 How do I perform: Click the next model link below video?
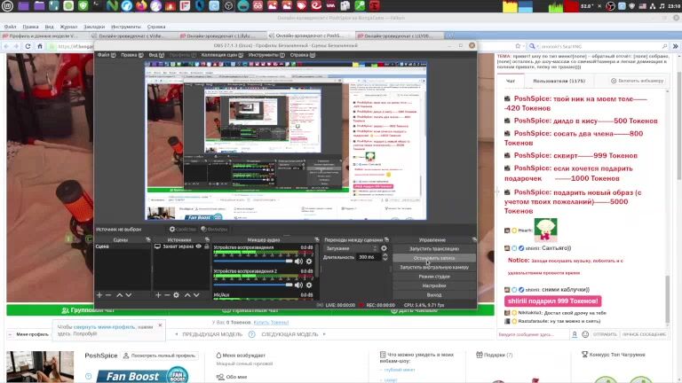pos(290,334)
